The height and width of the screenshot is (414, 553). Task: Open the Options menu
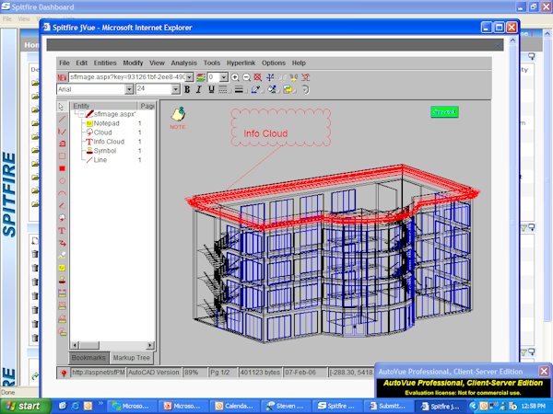tap(274, 63)
